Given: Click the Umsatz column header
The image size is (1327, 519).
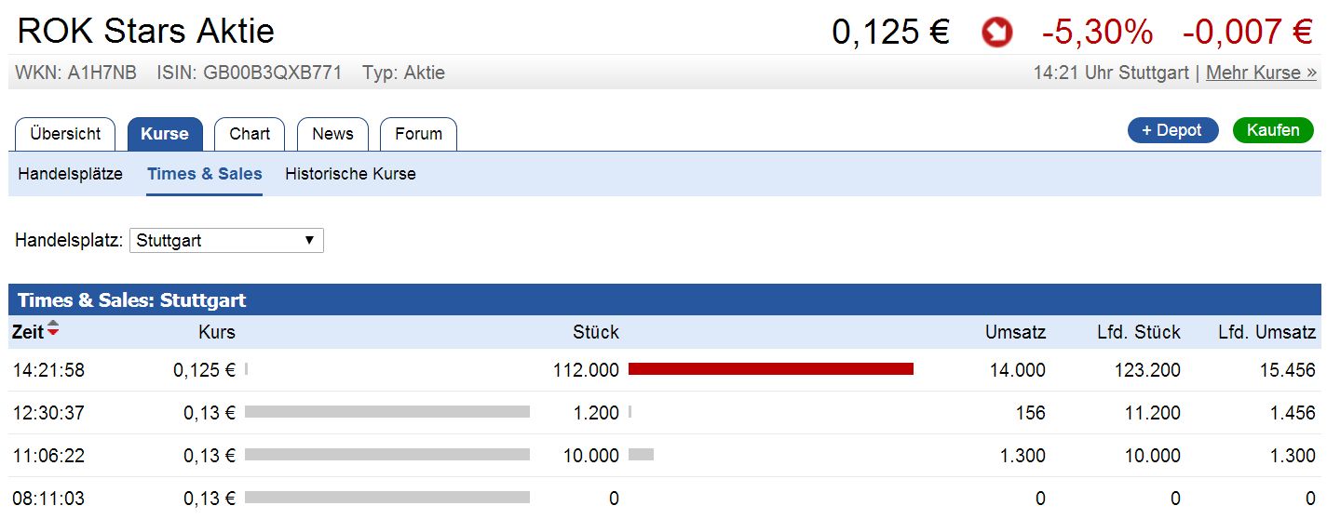Looking at the screenshot, I should (x=1015, y=332).
